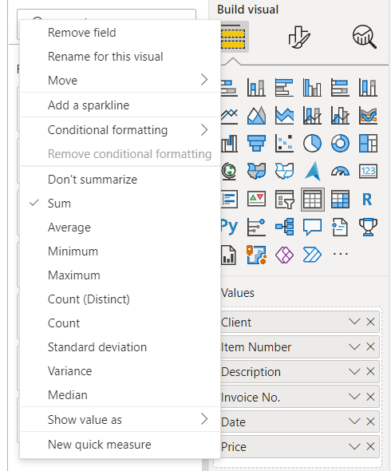Pick the 100% stacked column chart visual
The width and height of the screenshot is (391, 471).
(368, 87)
